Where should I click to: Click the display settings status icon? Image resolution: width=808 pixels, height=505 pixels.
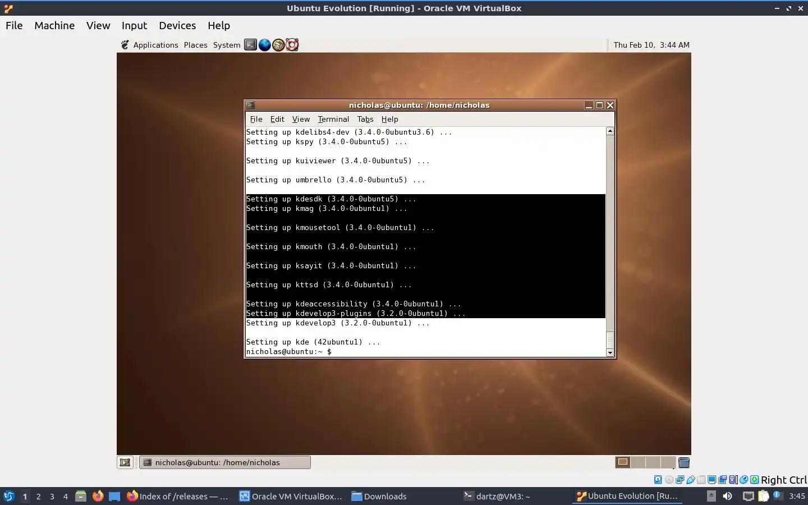tap(712, 480)
